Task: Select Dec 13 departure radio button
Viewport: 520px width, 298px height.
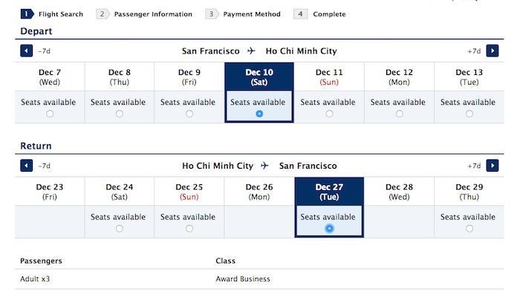Action: point(469,114)
